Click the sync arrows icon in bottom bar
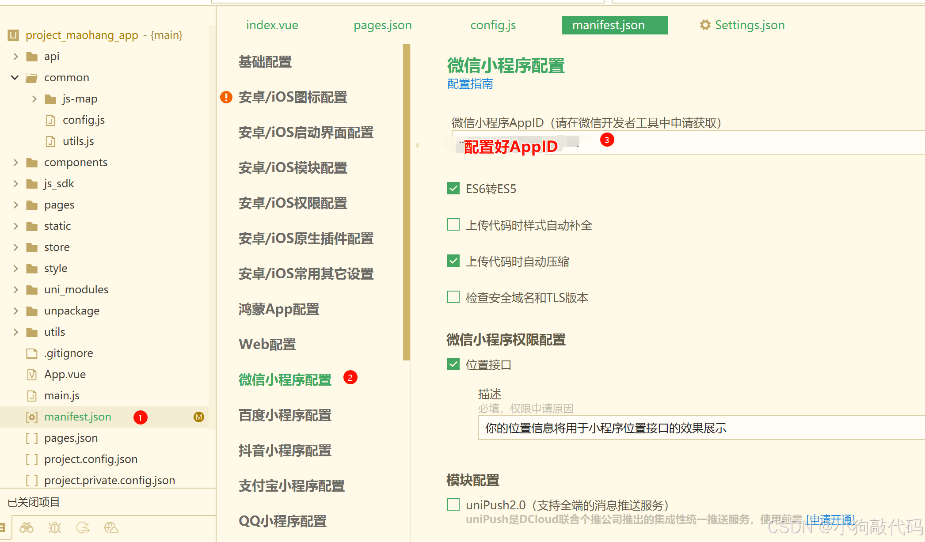 pos(83,527)
